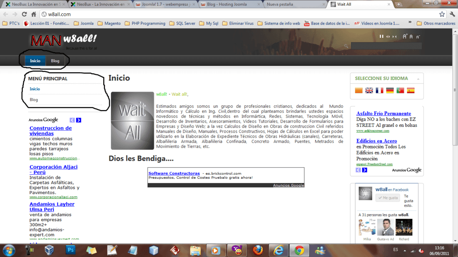Show next ads in left Google panel
This screenshot has height=257, width=458.
point(79,120)
